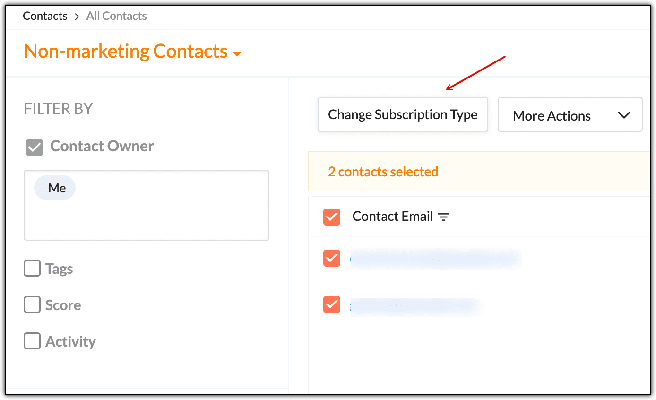Toggle the select-all checkbox in table header
The image size is (656, 400).
tap(332, 217)
